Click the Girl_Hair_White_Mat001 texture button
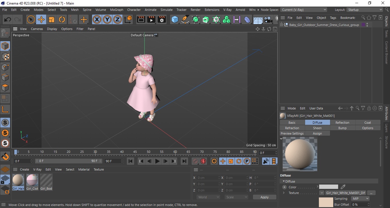 click(x=346, y=193)
